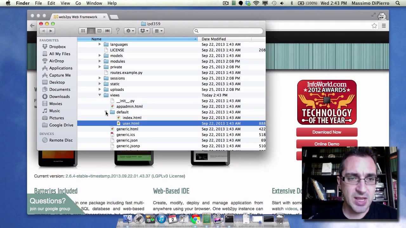
Task: Click the Finder search field
Action: [x=228, y=31]
